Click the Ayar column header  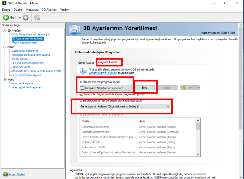[167, 121]
